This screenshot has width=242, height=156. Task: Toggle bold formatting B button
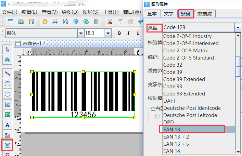pos(119,33)
